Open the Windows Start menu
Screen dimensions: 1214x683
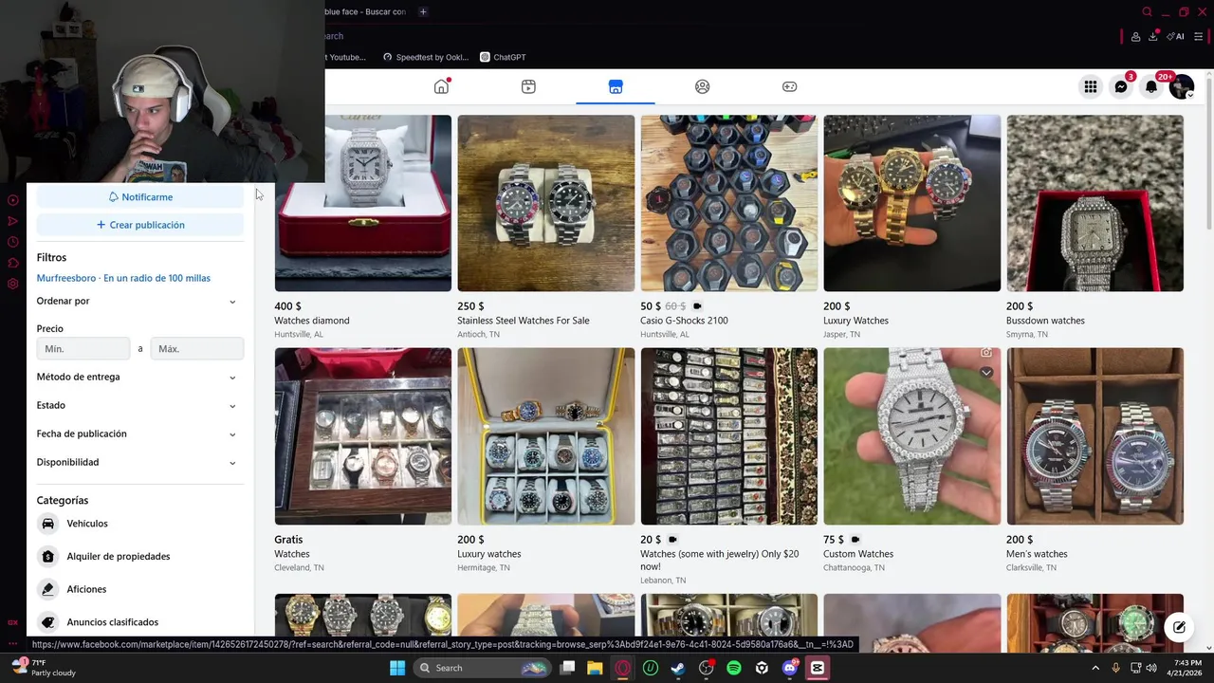click(x=397, y=668)
